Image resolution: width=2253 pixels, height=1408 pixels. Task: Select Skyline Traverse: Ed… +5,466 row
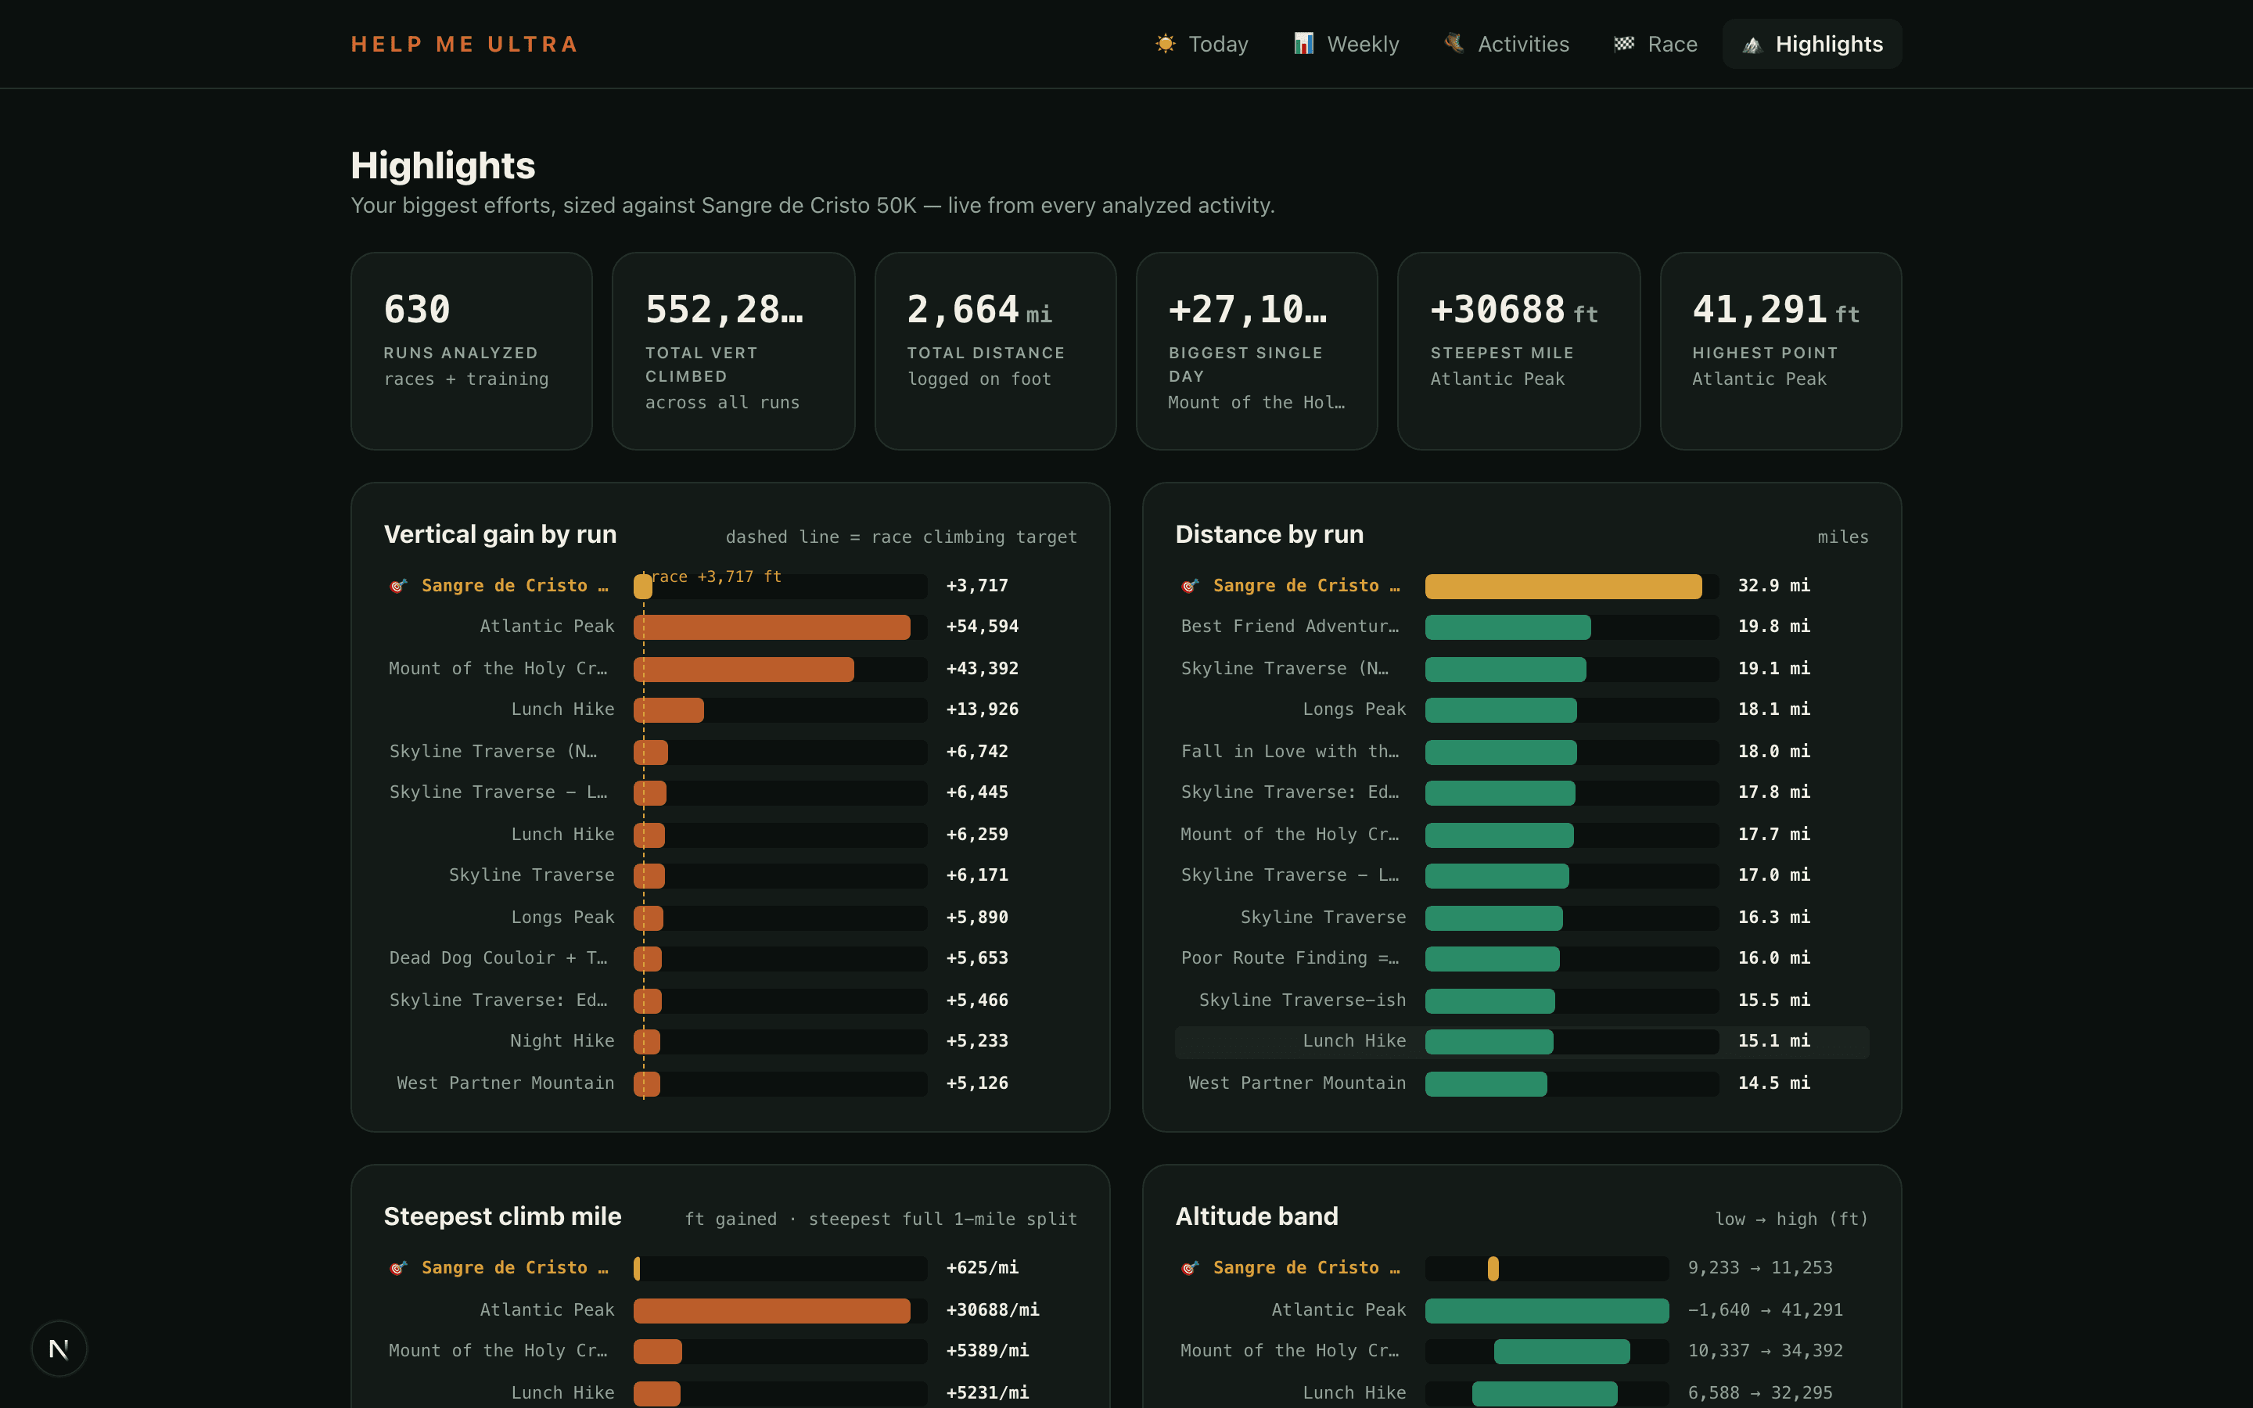tap(730, 1000)
